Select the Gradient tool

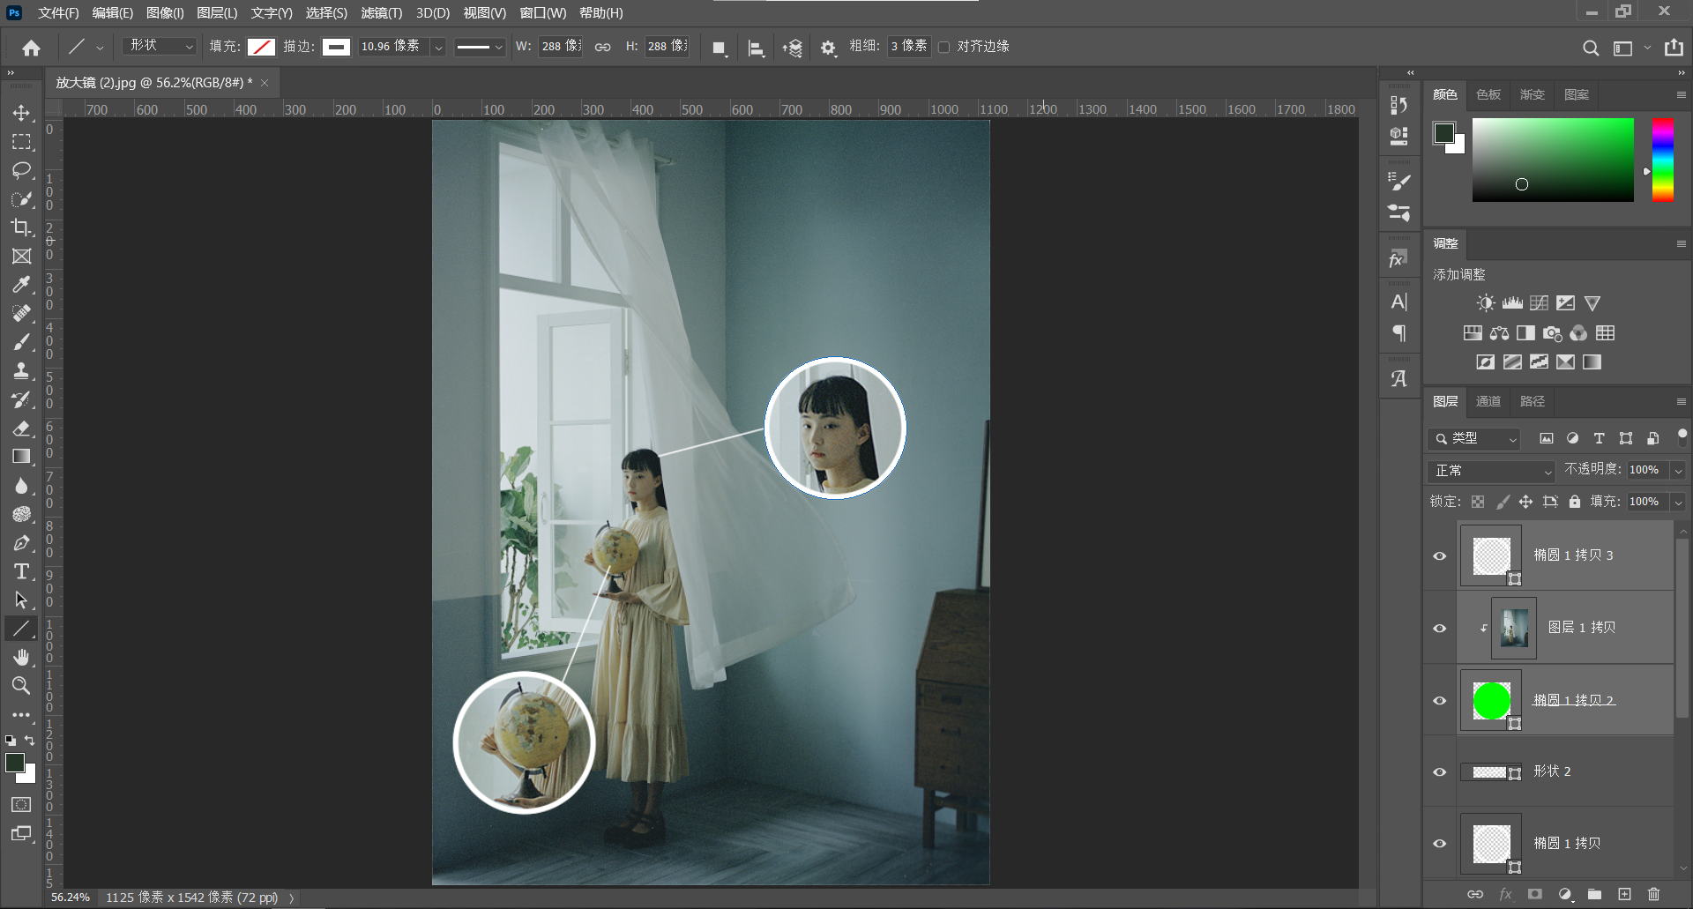coord(21,457)
